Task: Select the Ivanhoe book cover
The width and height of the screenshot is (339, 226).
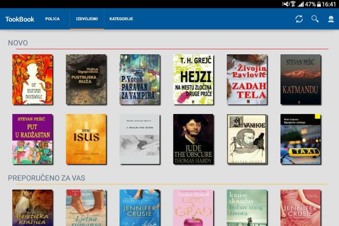Action: click(x=247, y=139)
